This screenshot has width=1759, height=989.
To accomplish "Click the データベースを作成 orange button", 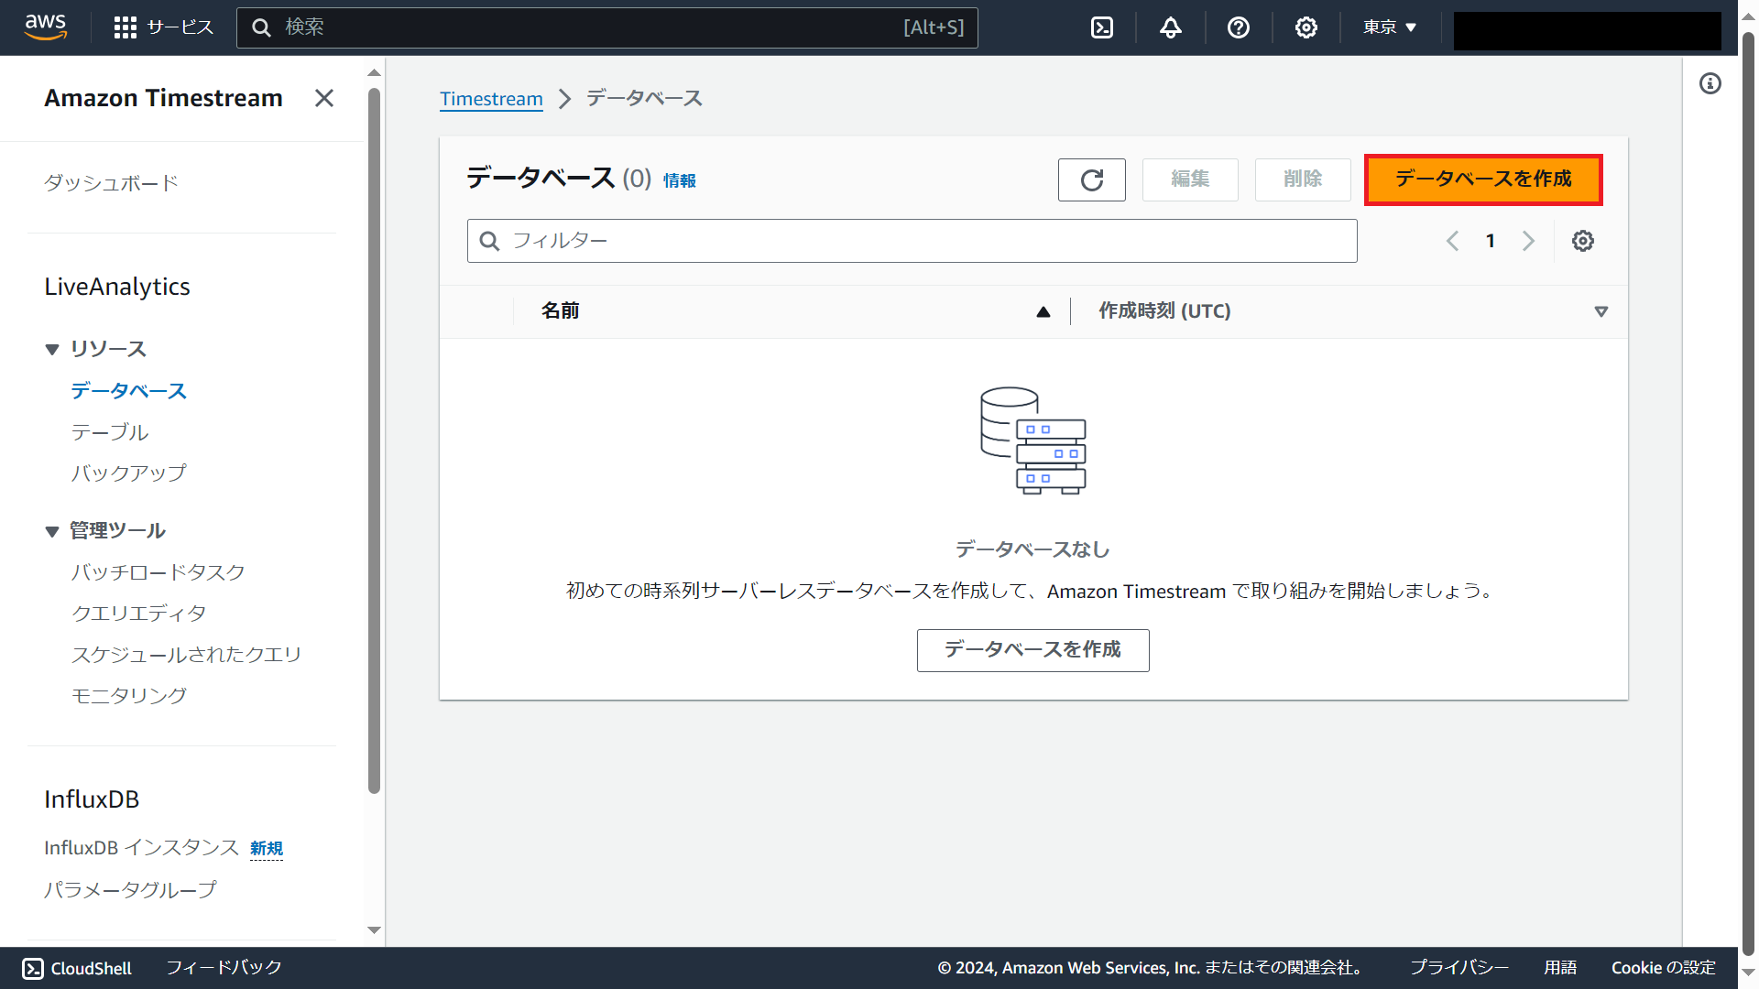I will [1482, 179].
